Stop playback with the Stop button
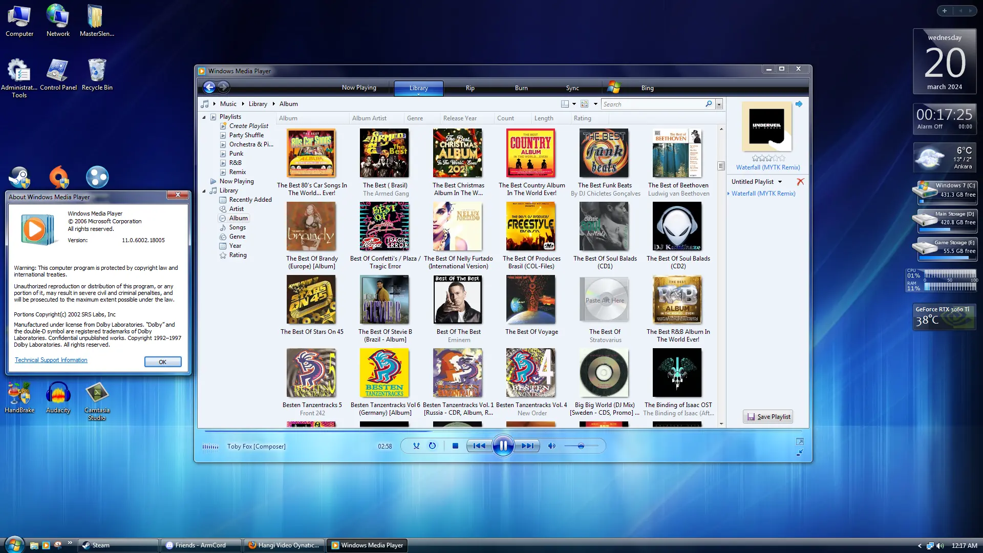Screen dimensions: 983x553 pos(455,446)
